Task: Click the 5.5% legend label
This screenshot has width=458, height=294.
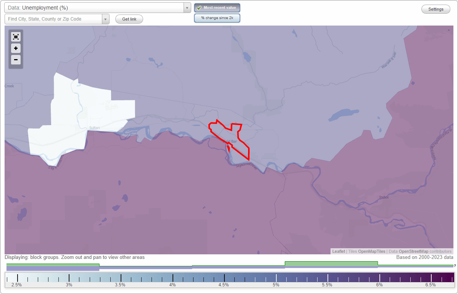Action: [327, 284]
